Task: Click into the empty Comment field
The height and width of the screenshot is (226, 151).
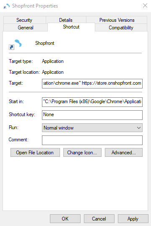Action: [x=92, y=140]
